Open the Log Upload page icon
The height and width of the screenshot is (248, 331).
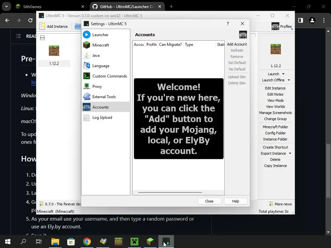coord(87,117)
